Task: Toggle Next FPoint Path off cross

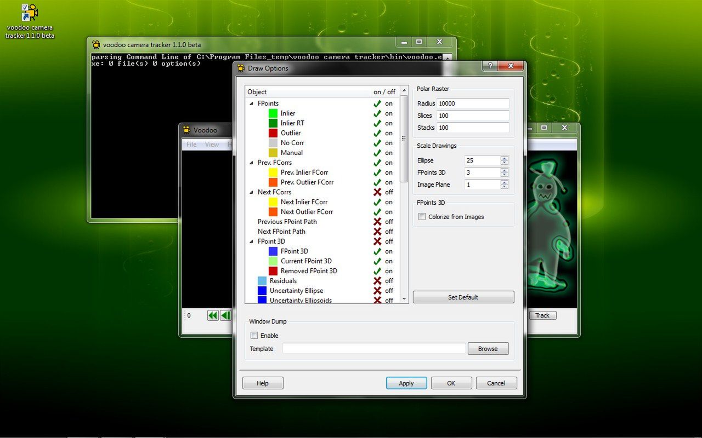Action: [377, 232]
